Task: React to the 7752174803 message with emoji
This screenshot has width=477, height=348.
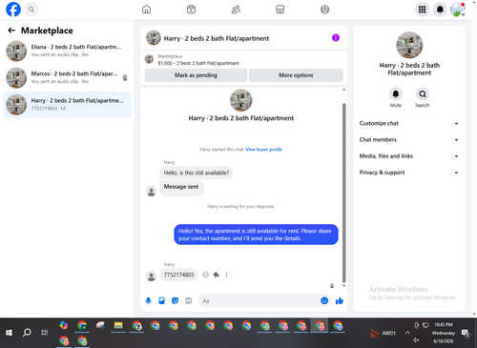Action: click(x=206, y=275)
